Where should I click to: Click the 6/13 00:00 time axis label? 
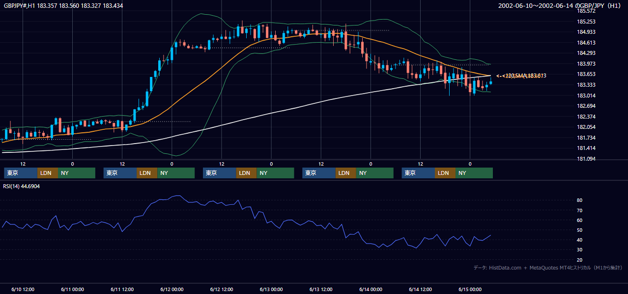pos(271,289)
